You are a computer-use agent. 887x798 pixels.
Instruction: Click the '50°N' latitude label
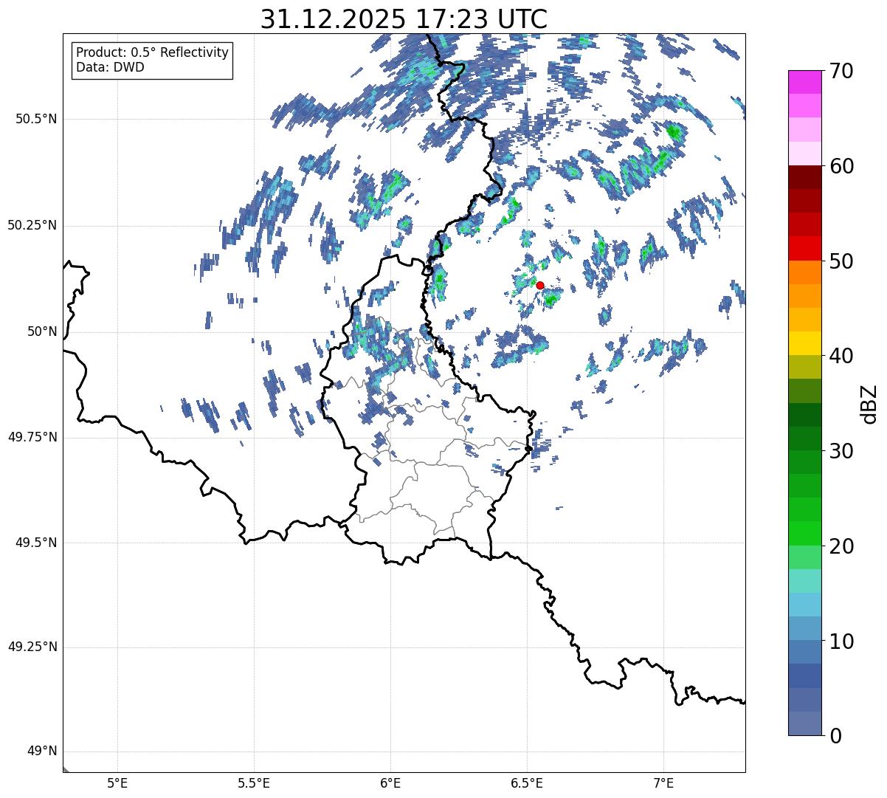click(42, 331)
